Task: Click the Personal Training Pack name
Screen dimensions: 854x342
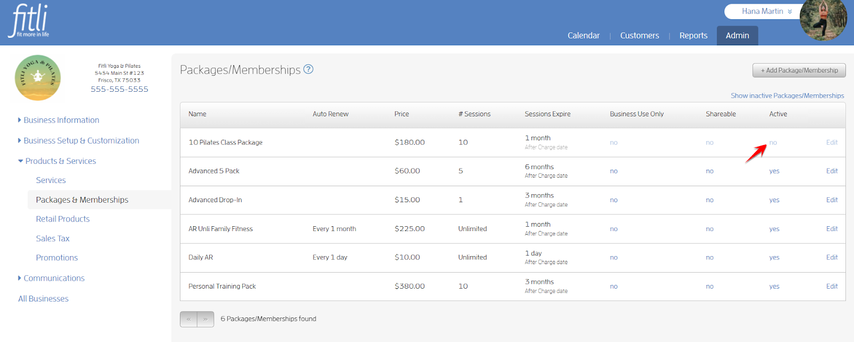Action: (x=222, y=287)
